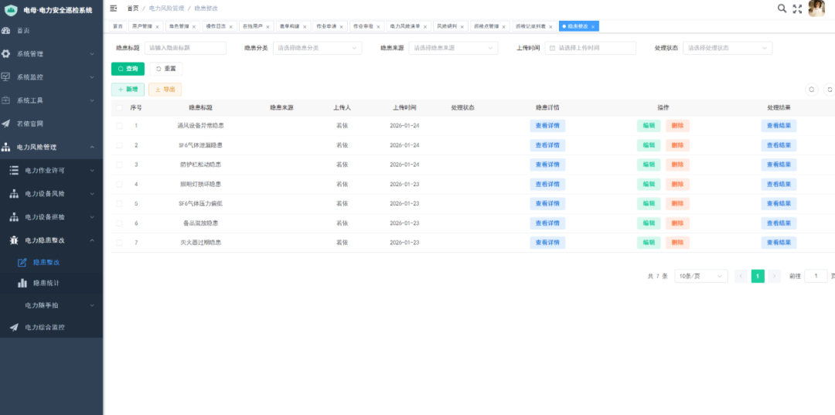This screenshot has height=415, width=835.
Task: Click the 导出 export button
Action: click(165, 90)
